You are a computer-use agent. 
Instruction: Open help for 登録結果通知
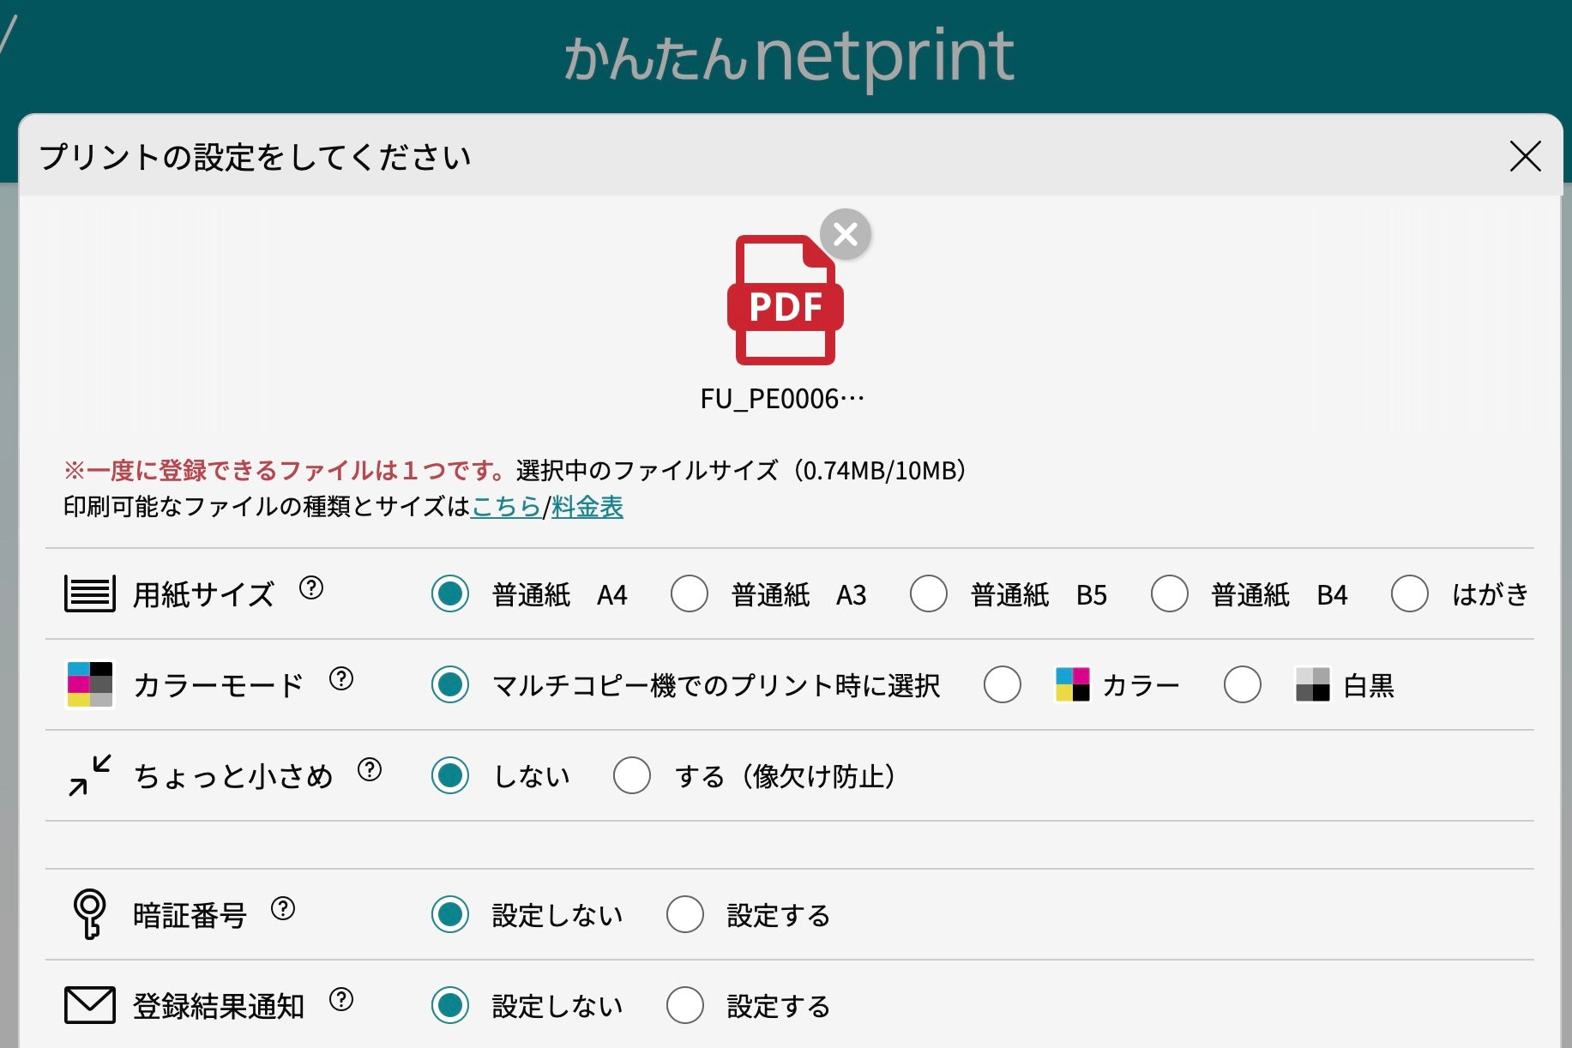click(341, 1000)
